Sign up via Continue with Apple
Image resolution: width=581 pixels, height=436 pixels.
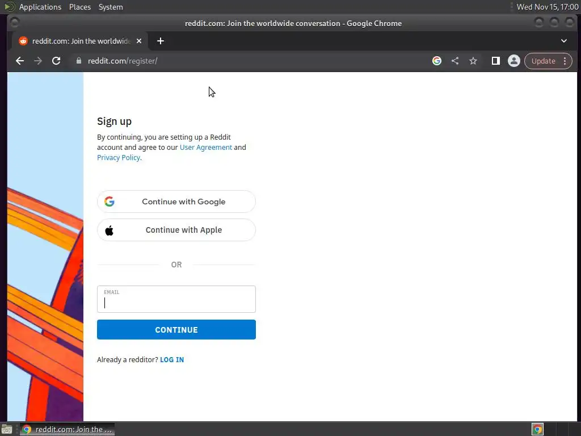tap(176, 230)
